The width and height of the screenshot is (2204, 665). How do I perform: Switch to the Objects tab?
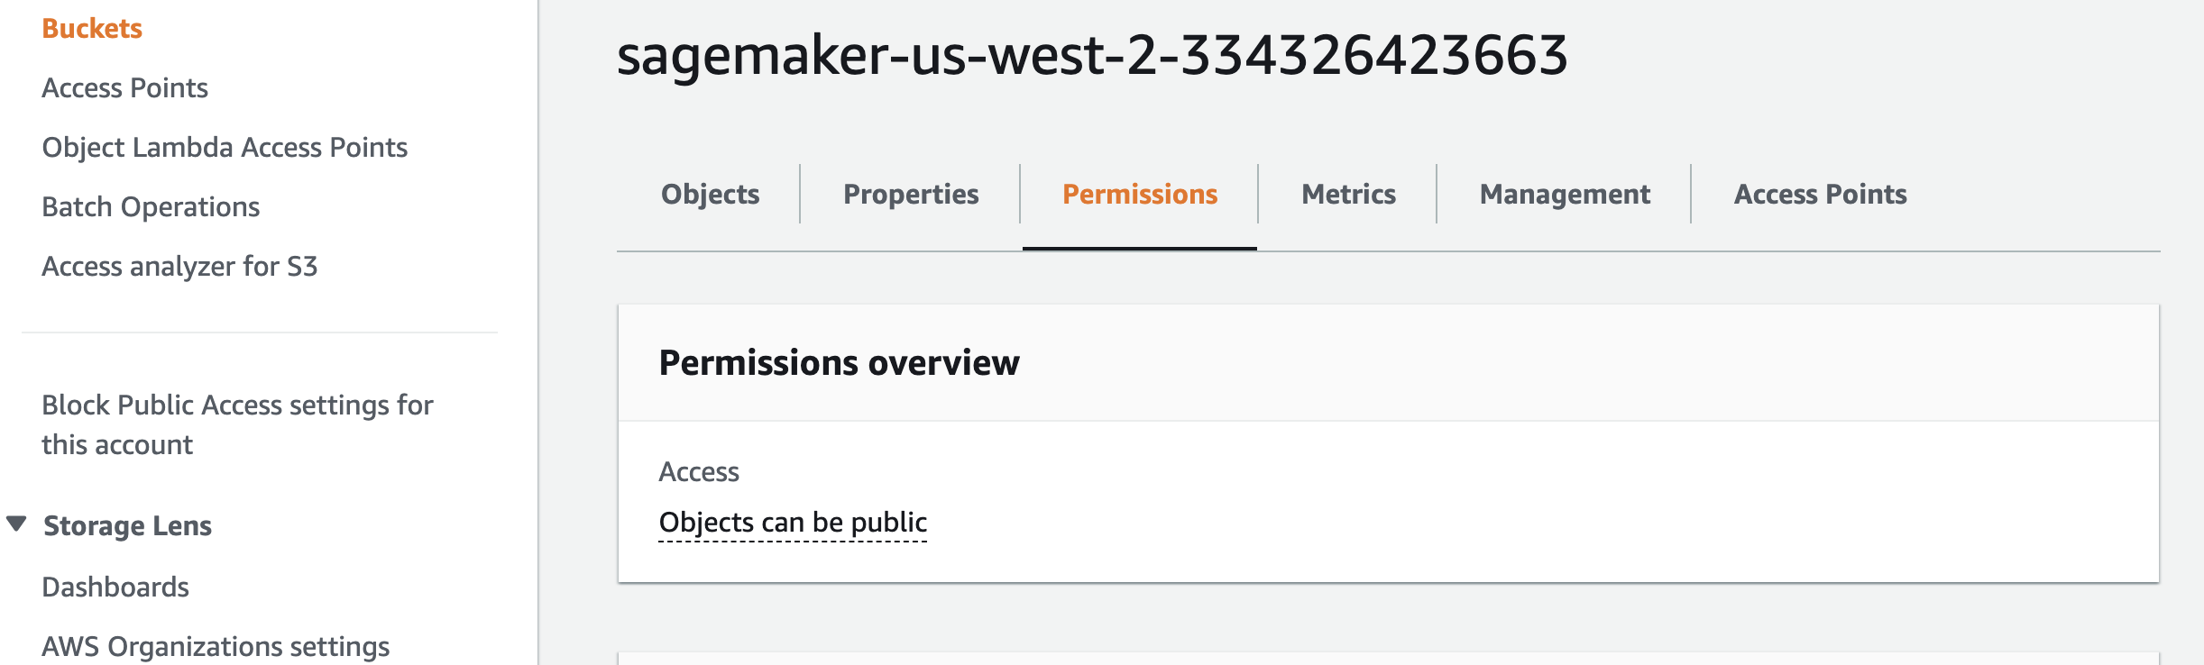point(710,194)
